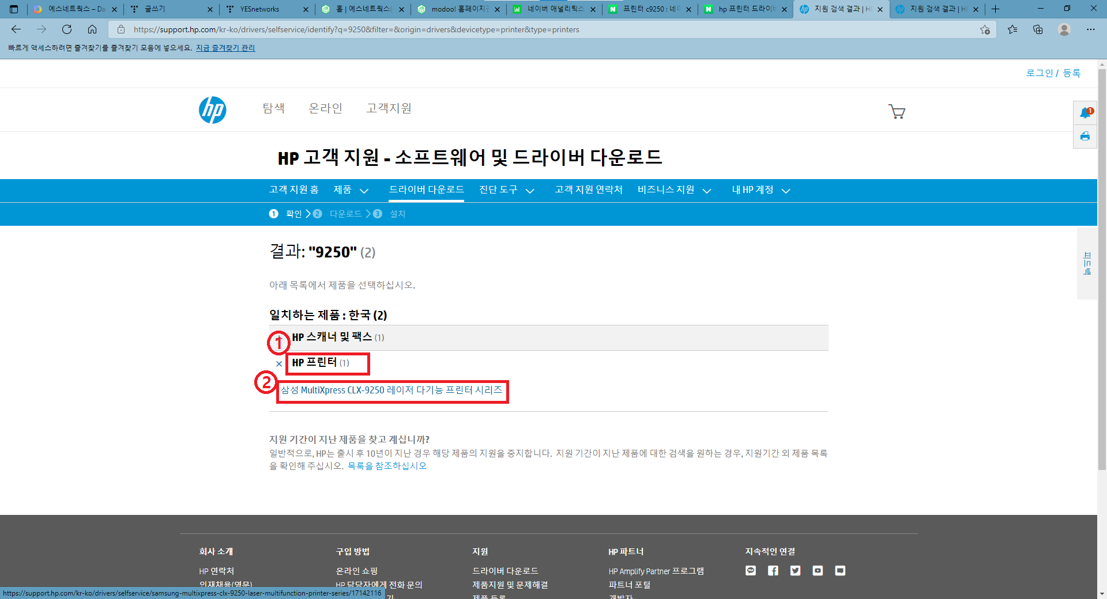
Task: Open the favorites list
Action: coord(1012,29)
